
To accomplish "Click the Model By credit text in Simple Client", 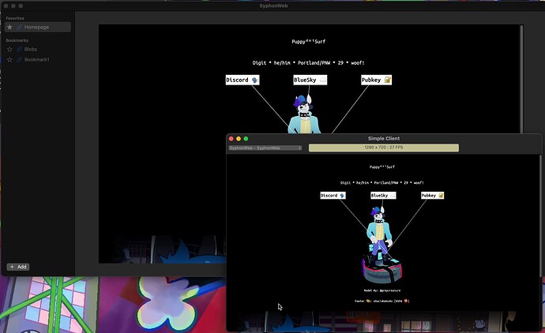I will click(382, 290).
